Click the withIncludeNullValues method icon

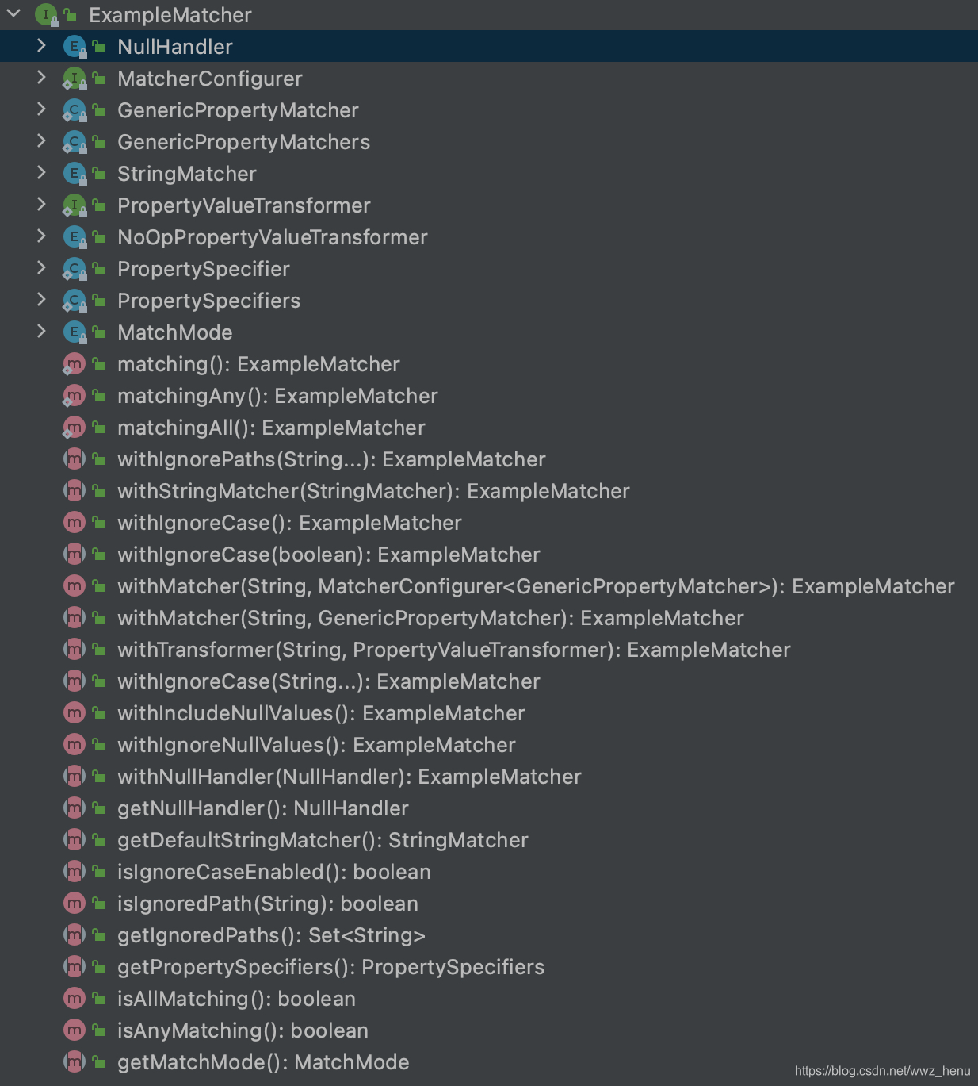click(74, 712)
